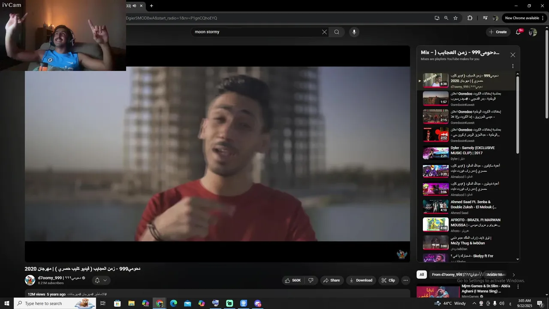Click the playlist panel scrollbar

coord(518,115)
